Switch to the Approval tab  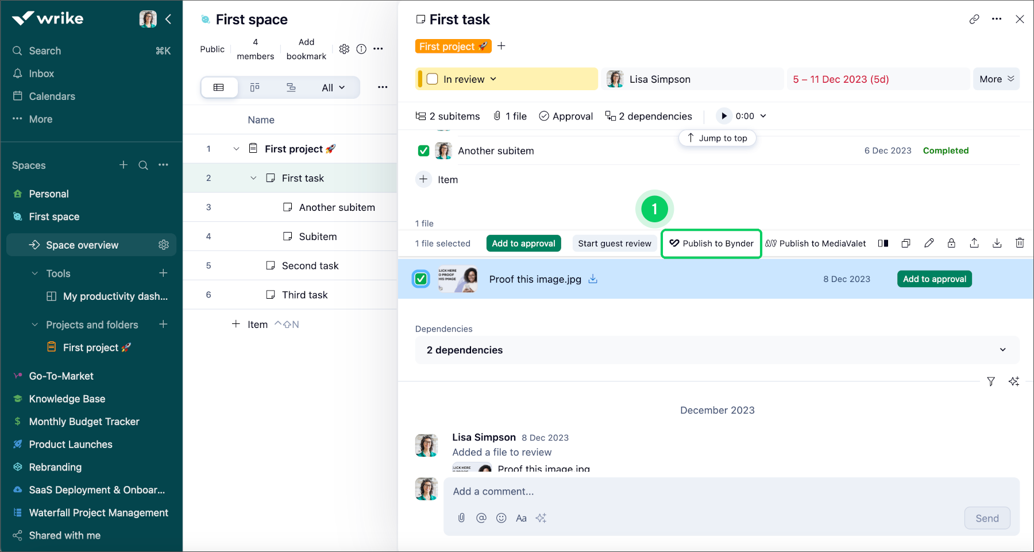566,116
